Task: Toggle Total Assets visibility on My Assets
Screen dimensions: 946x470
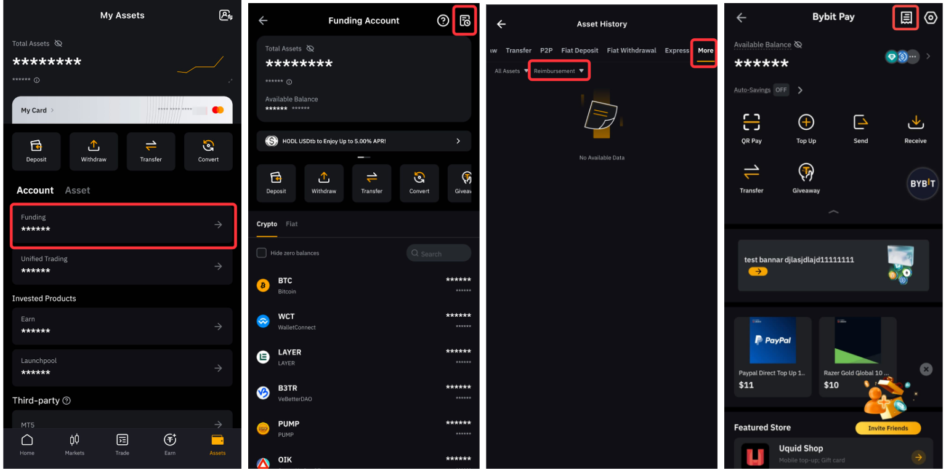Action: pyautogui.click(x=59, y=44)
